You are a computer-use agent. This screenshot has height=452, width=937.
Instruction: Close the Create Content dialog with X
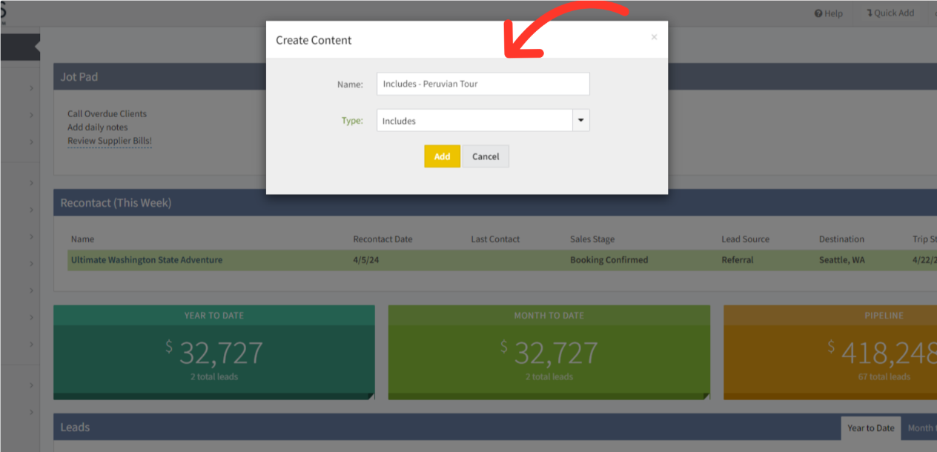(x=654, y=37)
